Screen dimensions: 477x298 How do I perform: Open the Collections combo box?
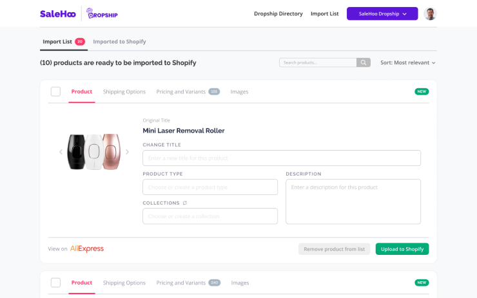(x=210, y=216)
